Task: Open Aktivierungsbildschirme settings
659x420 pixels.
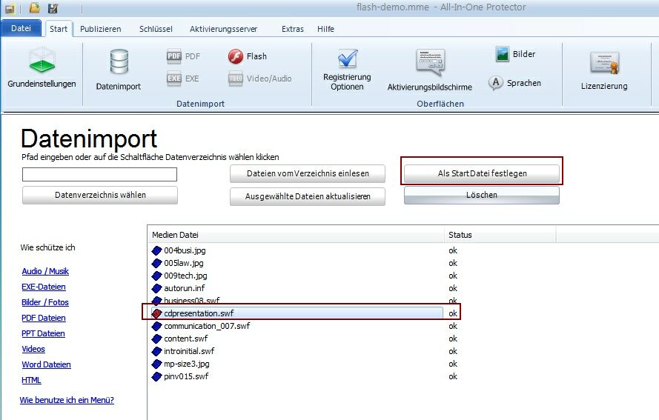Action: pos(429,64)
